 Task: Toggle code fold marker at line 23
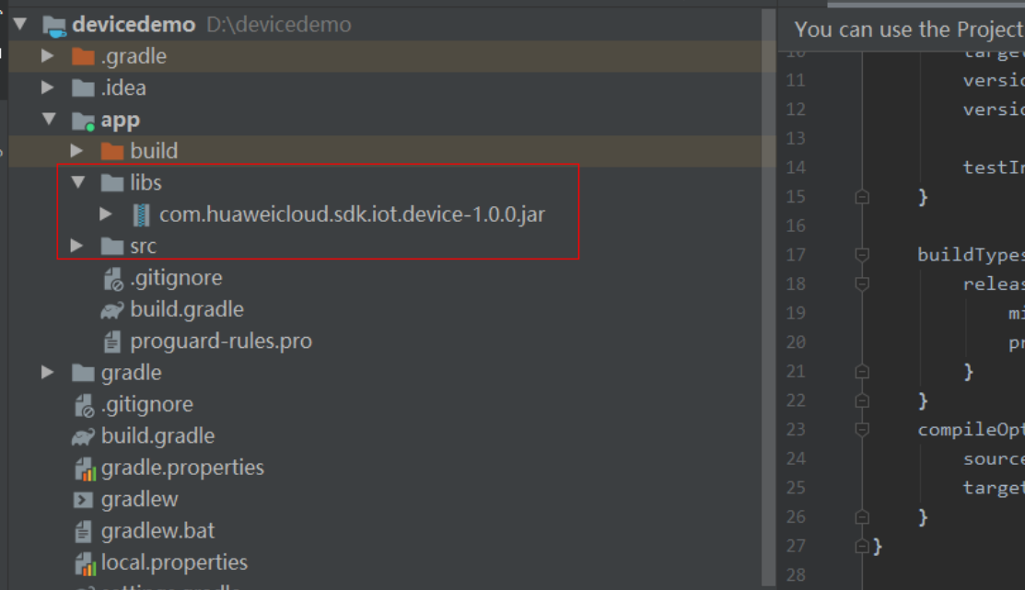click(862, 430)
